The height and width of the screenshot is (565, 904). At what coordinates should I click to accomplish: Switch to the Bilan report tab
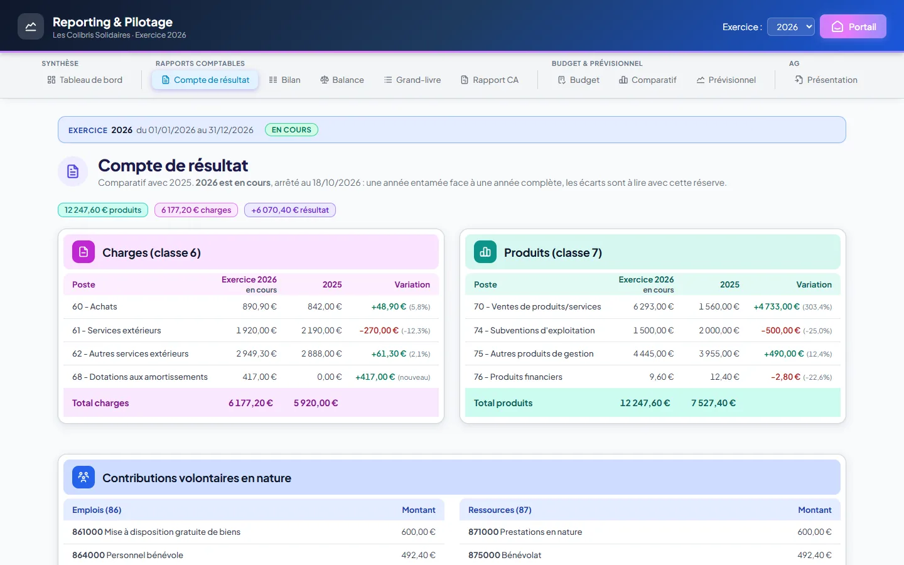pos(284,80)
